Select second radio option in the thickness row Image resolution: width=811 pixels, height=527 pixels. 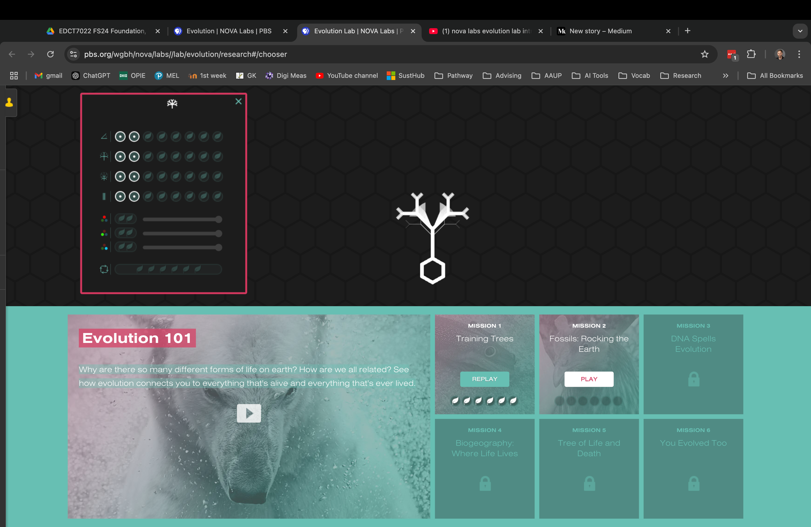coord(134,196)
